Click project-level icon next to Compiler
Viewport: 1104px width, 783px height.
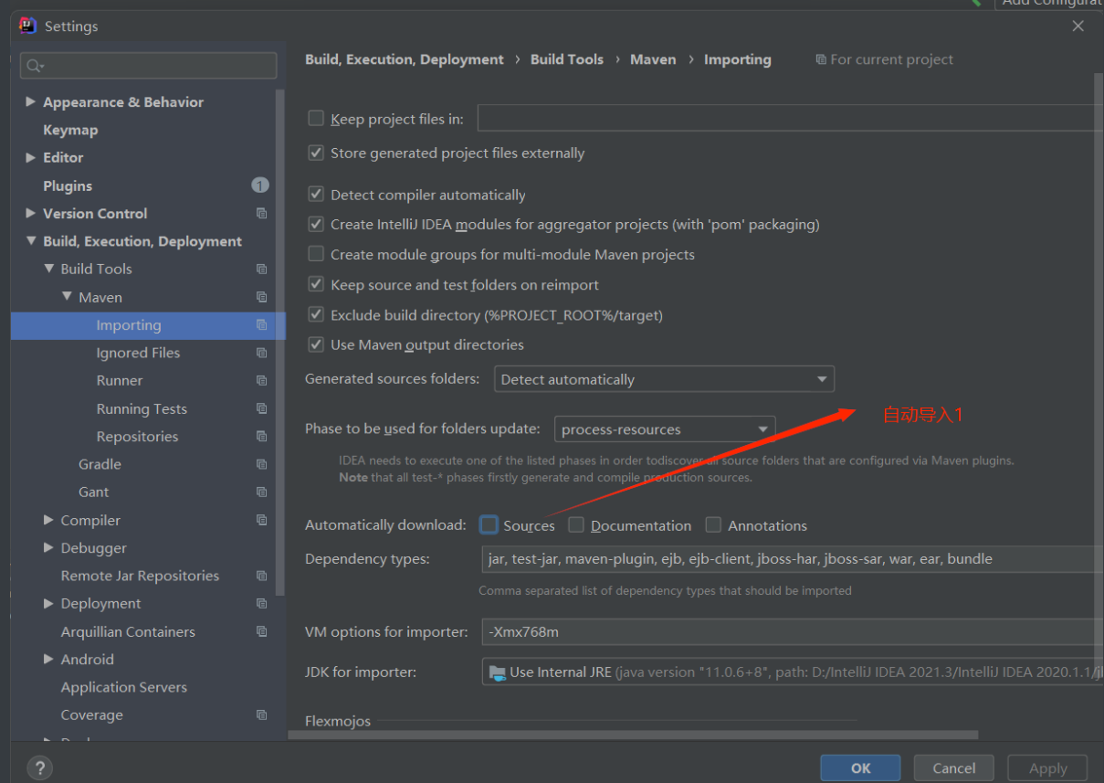coord(262,520)
